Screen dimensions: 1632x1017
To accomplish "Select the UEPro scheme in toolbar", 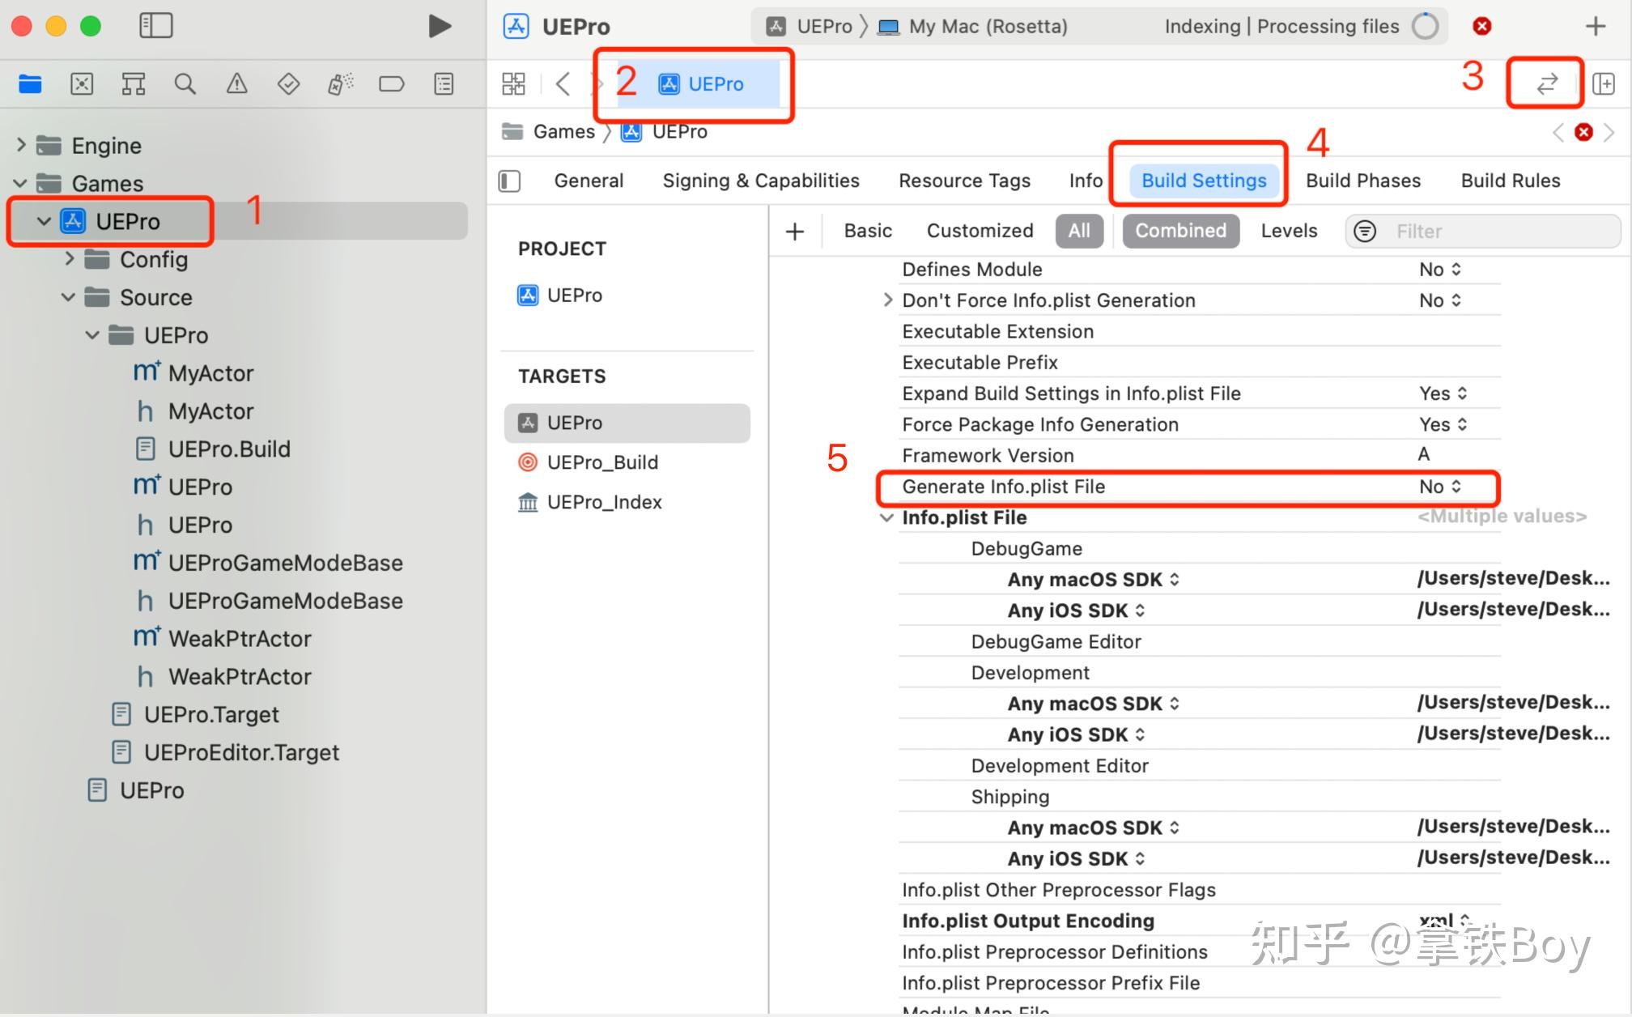I will coord(810,27).
